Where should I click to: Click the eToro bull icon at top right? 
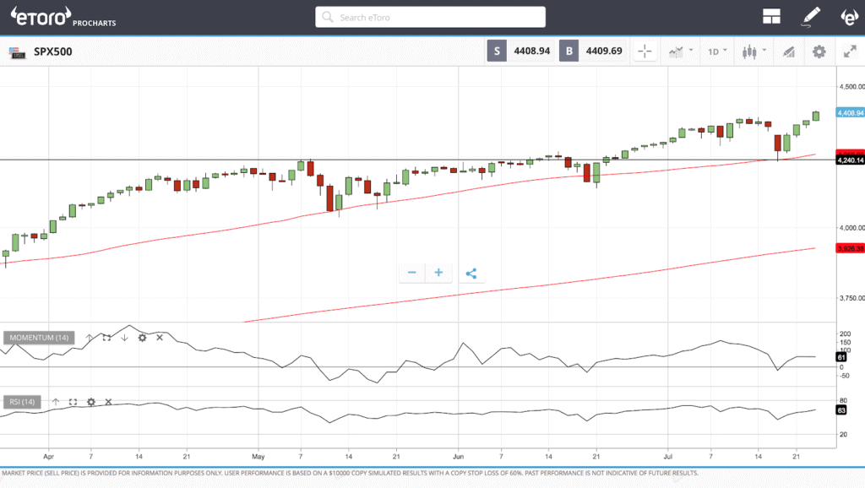pyautogui.click(x=849, y=17)
